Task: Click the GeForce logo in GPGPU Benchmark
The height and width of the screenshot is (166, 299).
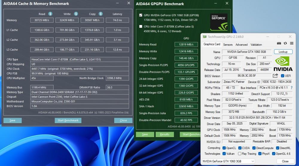Action: click(219, 22)
